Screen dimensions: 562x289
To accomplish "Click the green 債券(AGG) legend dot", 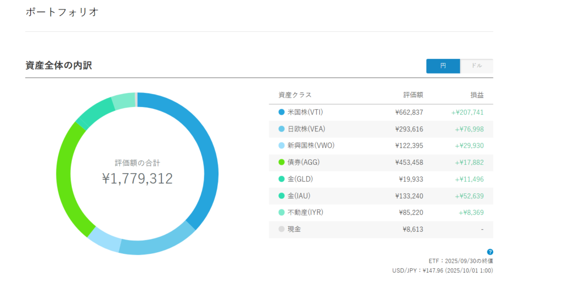I will tap(282, 163).
